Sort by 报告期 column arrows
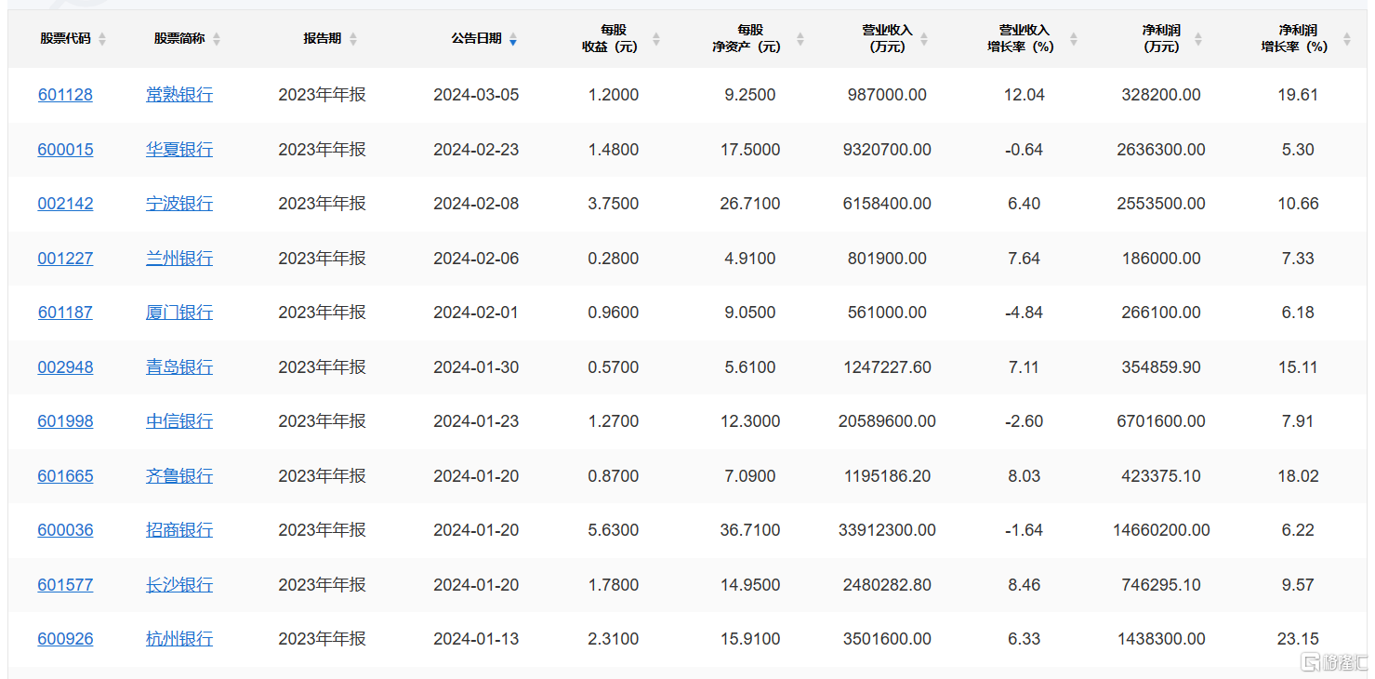This screenshot has height=679, width=1375. [x=353, y=39]
